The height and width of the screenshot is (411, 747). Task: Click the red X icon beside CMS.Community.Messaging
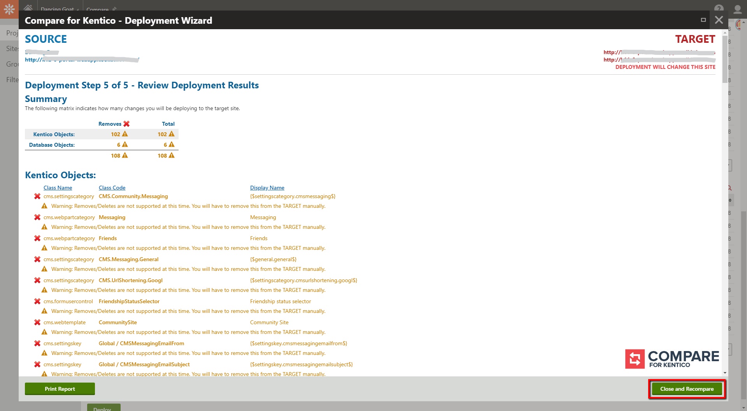click(37, 196)
